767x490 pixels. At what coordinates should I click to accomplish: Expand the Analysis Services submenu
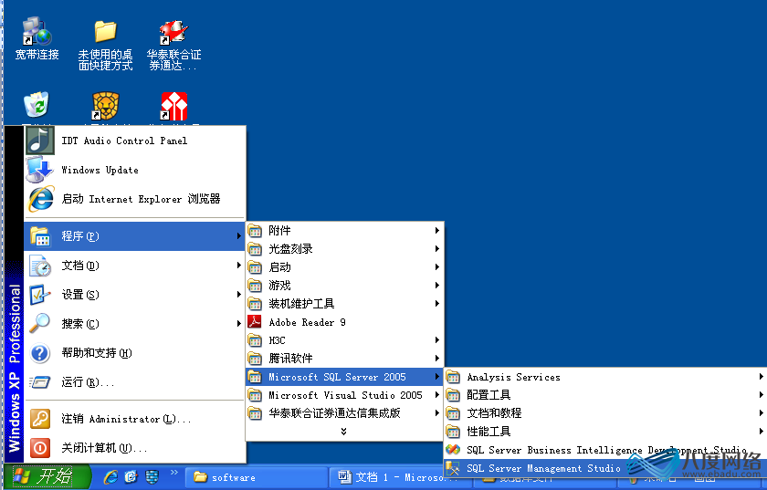pos(605,377)
